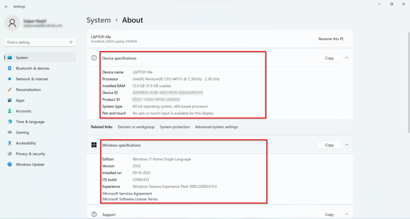The image size is (410, 219).
Task: Collapse the Windows specifications section
Action: (347, 145)
